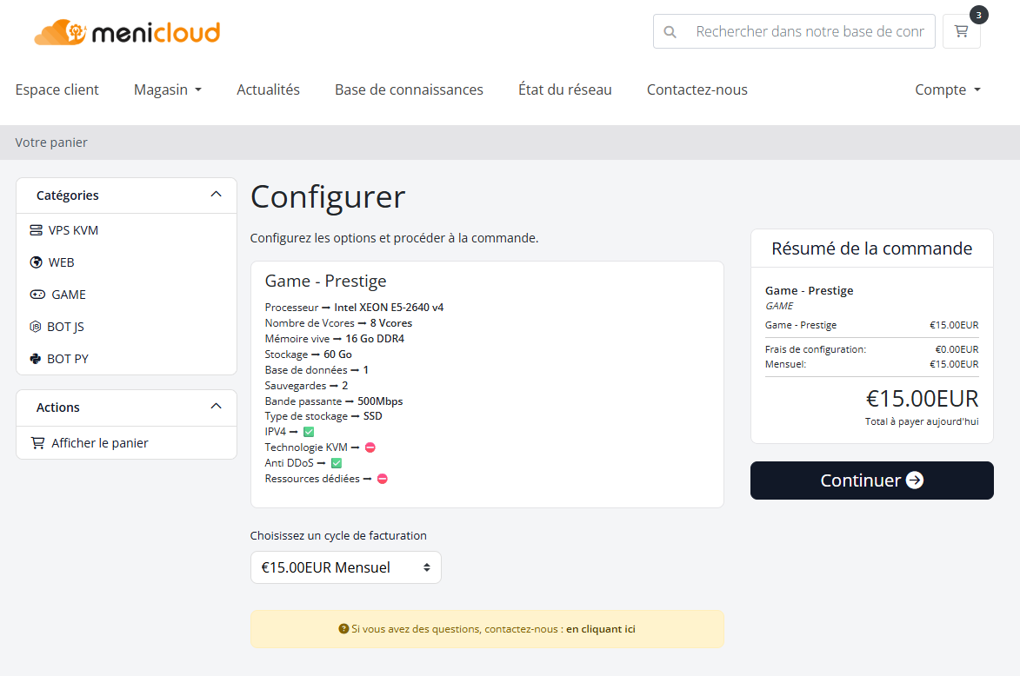Viewport: 1020px width, 676px height.
Task: Click the WEB globe icon
Action: 37,262
